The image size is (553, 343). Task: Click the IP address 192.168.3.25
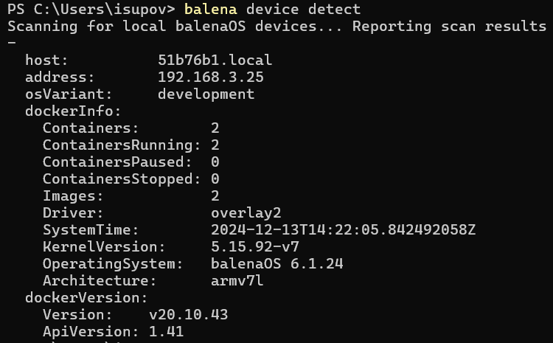210,77
